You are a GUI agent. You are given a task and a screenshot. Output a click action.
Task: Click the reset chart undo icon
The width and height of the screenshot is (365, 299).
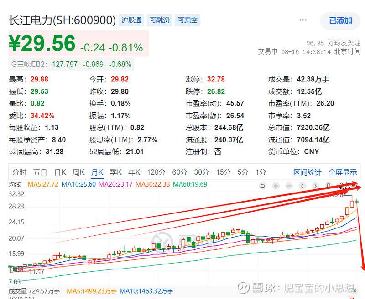(x=263, y=186)
